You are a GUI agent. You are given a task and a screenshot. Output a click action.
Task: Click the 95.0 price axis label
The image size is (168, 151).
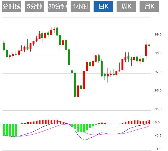(157, 109)
